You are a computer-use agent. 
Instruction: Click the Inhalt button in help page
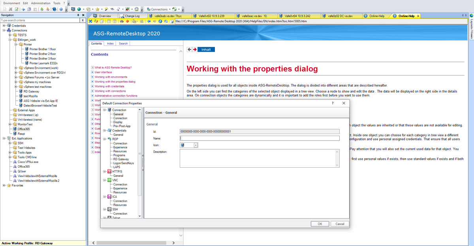tap(206, 49)
